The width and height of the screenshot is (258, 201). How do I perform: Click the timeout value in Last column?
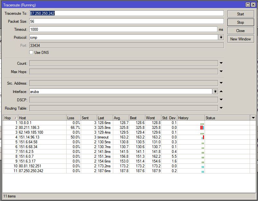pos(103,137)
